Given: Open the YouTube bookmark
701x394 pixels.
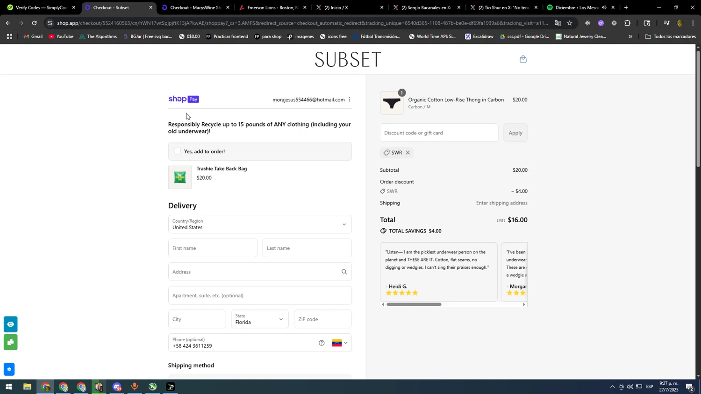Looking at the screenshot, I should [x=61, y=36].
